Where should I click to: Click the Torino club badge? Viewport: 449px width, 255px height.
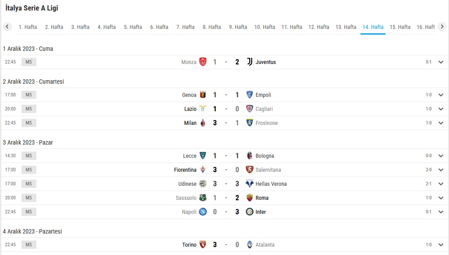pyautogui.click(x=203, y=244)
